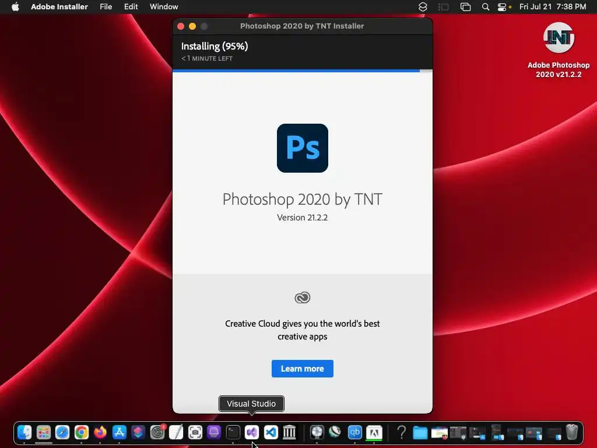Click the Creative Cloud logo icon
Viewport: 597px width, 448px height.
coord(303,297)
